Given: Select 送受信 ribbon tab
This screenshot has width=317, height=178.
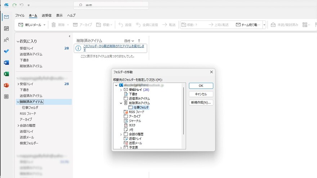Looking at the screenshot, I should coord(46,15).
